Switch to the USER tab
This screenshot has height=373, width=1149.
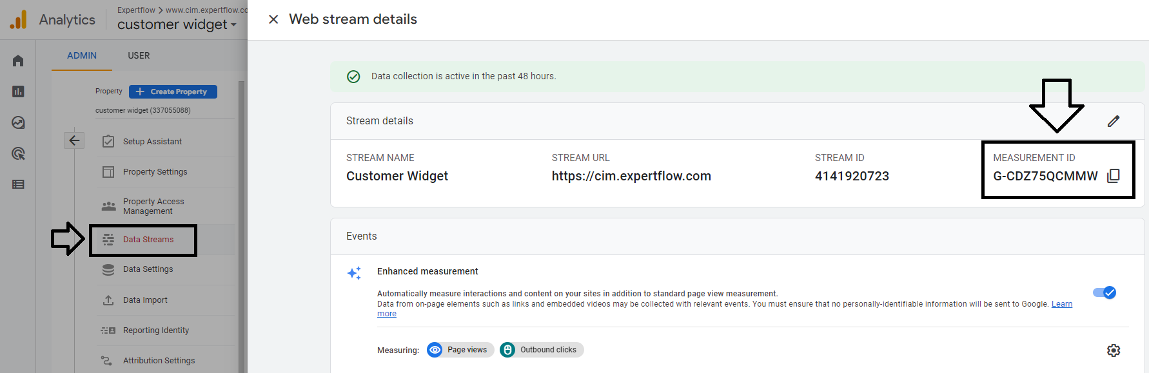tap(139, 55)
